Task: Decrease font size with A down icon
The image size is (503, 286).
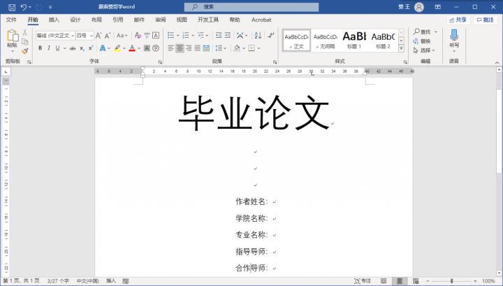Action: (108, 35)
